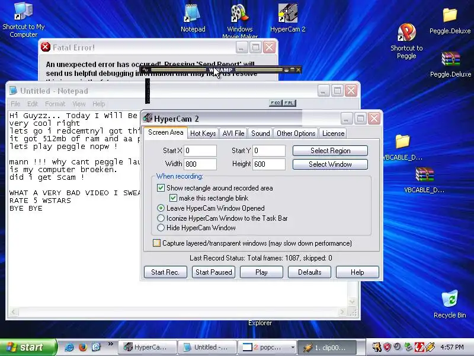Image resolution: width=474 pixels, height=356 pixels.
Task: Click the safely remove hardware tray icon
Action: click(x=408, y=347)
